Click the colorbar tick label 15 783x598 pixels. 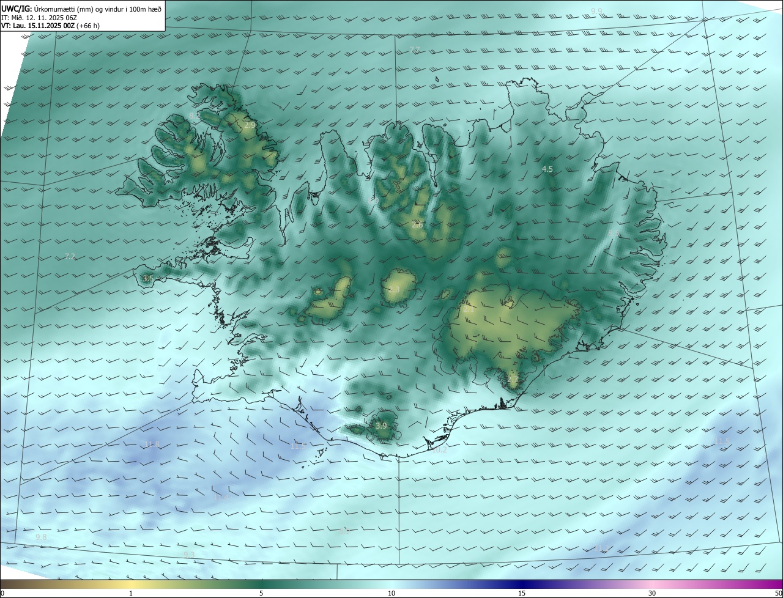(522, 593)
